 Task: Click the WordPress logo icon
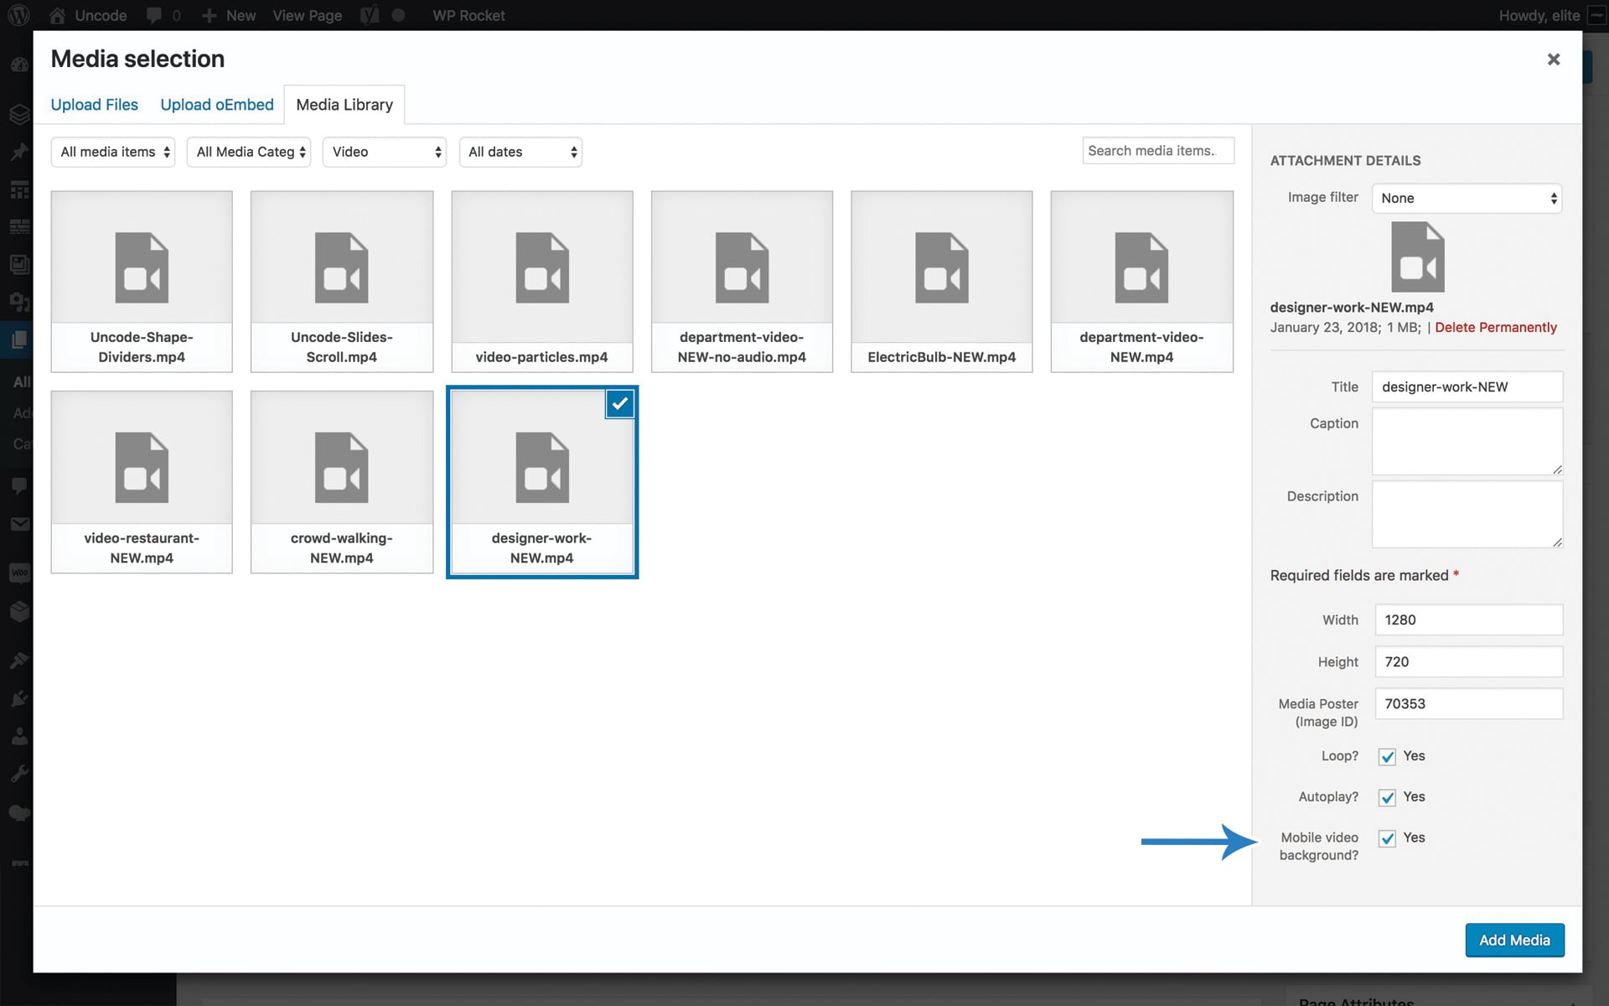(x=18, y=15)
